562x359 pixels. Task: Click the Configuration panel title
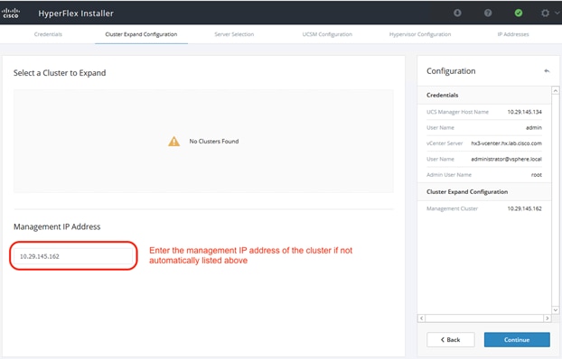click(451, 71)
